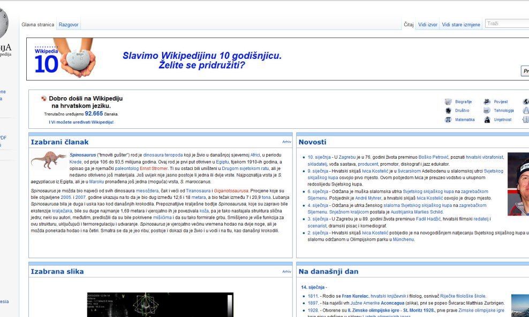Open the Tiranosaura link
529x317 pixels.
coord(198,191)
